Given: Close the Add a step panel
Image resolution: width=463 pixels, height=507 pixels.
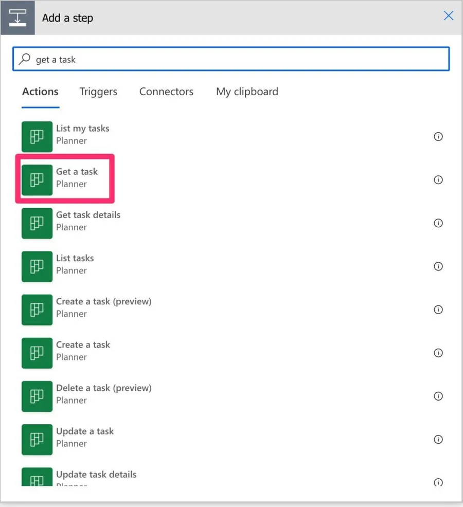Looking at the screenshot, I should [449, 16].
